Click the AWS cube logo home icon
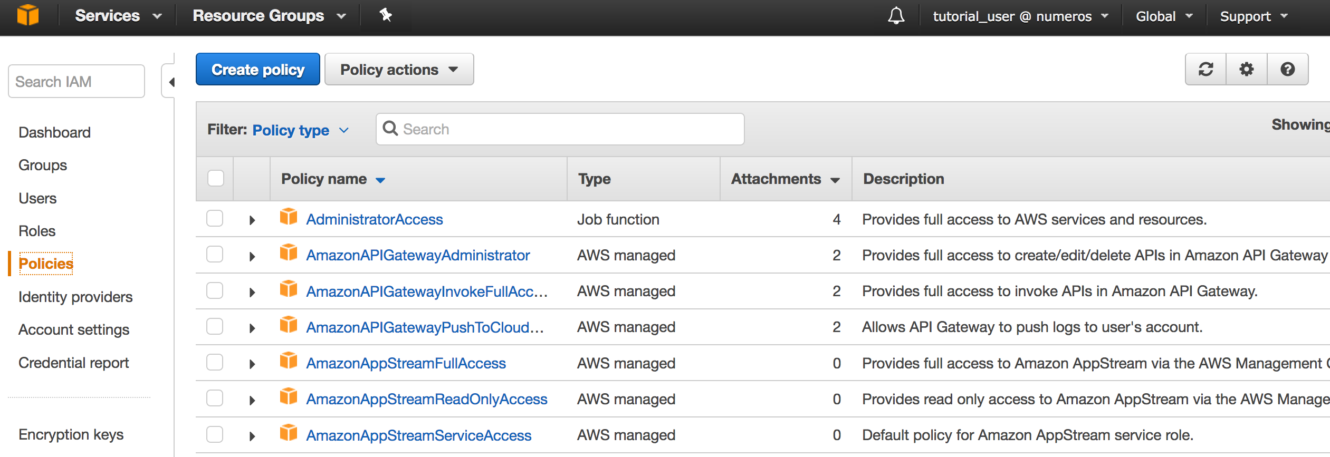 point(27,15)
